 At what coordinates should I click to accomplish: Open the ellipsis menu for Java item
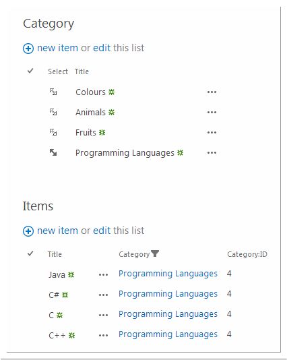point(103,274)
